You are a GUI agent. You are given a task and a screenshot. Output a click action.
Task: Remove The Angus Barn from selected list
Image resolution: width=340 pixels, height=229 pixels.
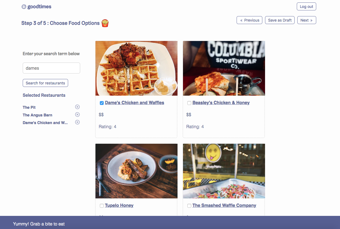[77, 114]
